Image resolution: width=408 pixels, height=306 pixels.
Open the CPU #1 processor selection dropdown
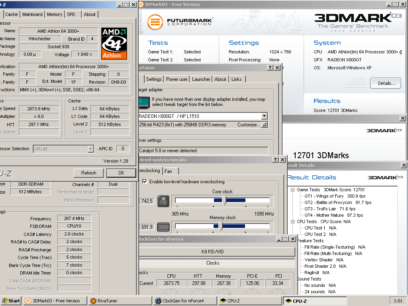pos(90,149)
